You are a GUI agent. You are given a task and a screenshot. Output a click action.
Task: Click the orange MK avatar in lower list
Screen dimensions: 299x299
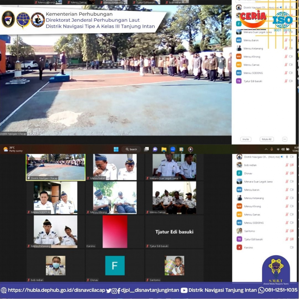pos(239,206)
